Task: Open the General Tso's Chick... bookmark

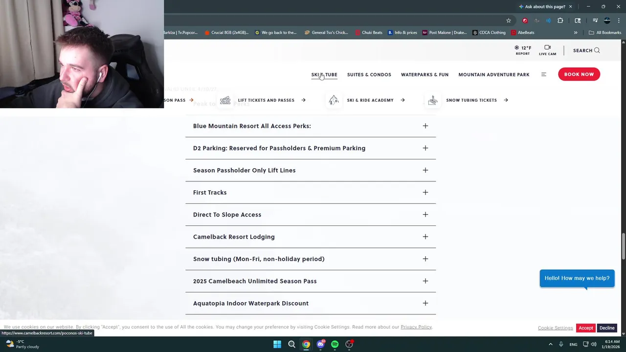Action: coord(326,33)
